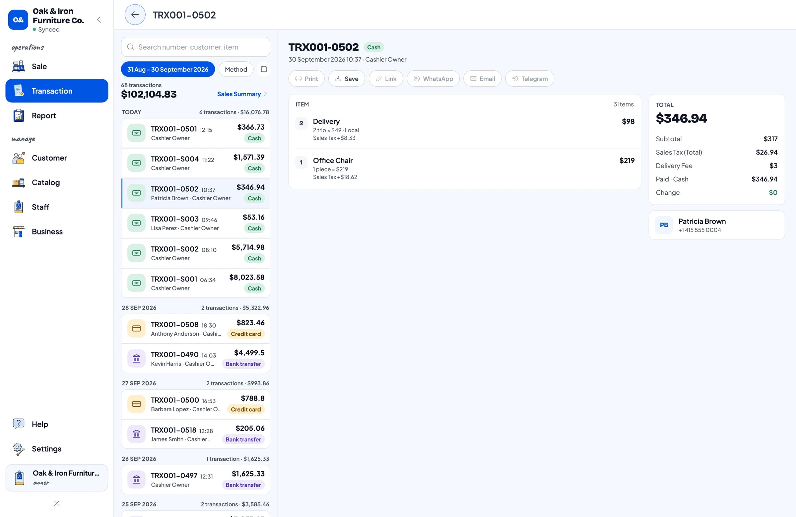Screen dimensions: 796x517
Task: Click the Save download button
Action: click(x=347, y=79)
